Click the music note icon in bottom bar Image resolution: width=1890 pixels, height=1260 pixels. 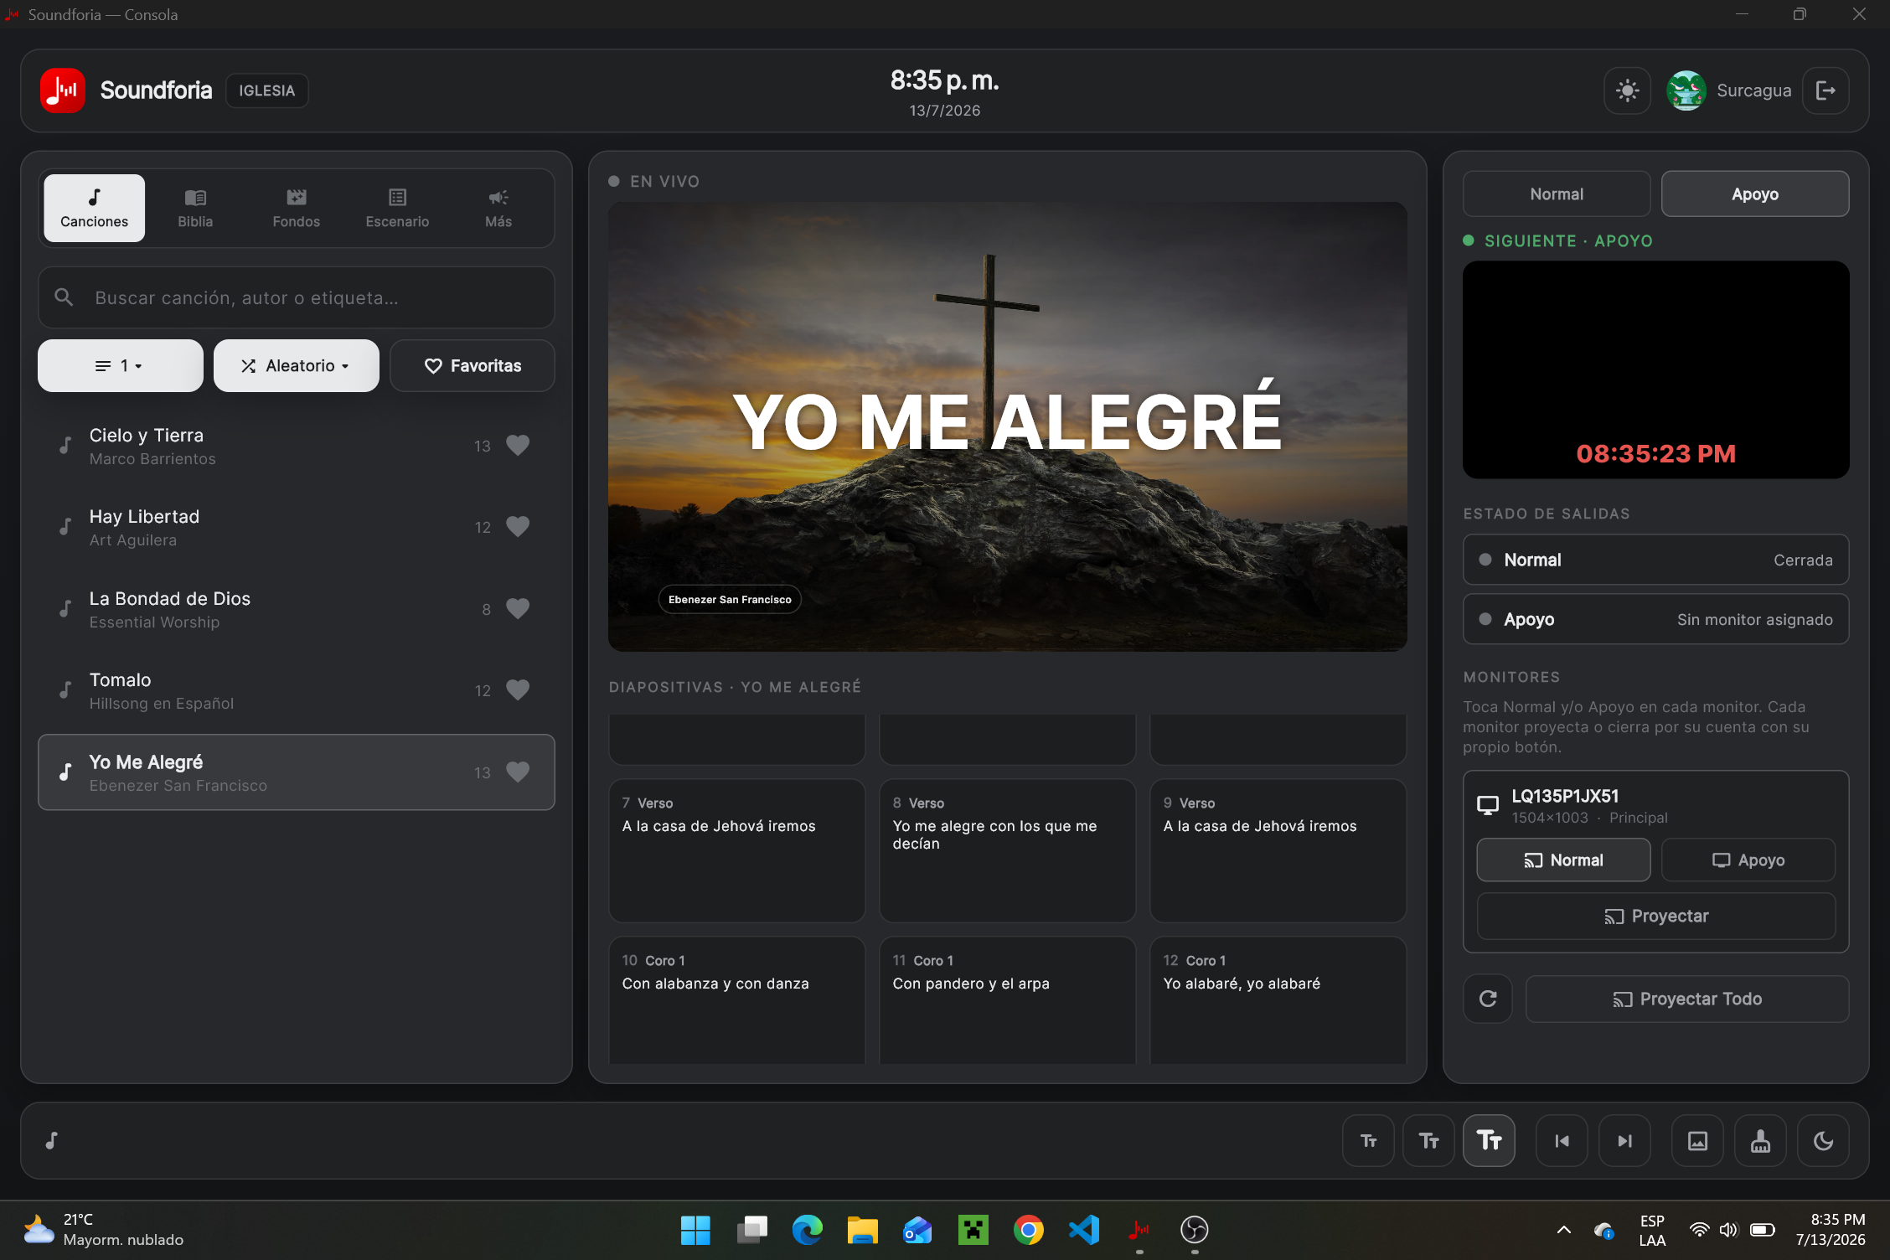(52, 1140)
